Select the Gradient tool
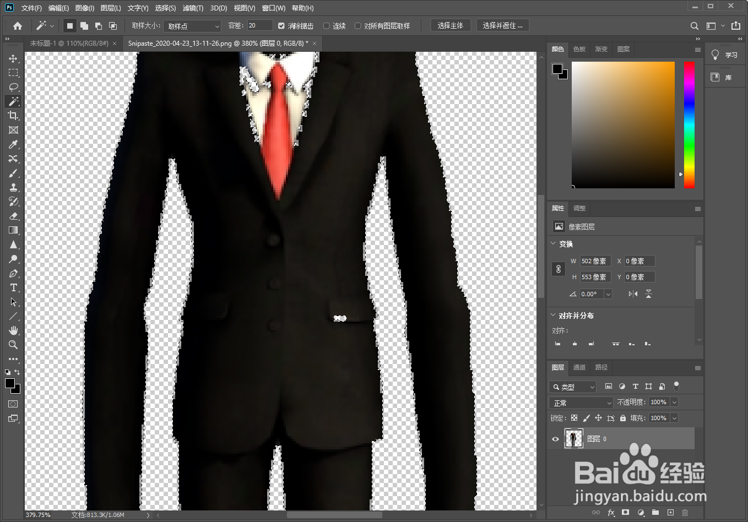The width and height of the screenshot is (748, 522). click(x=13, y=230)
